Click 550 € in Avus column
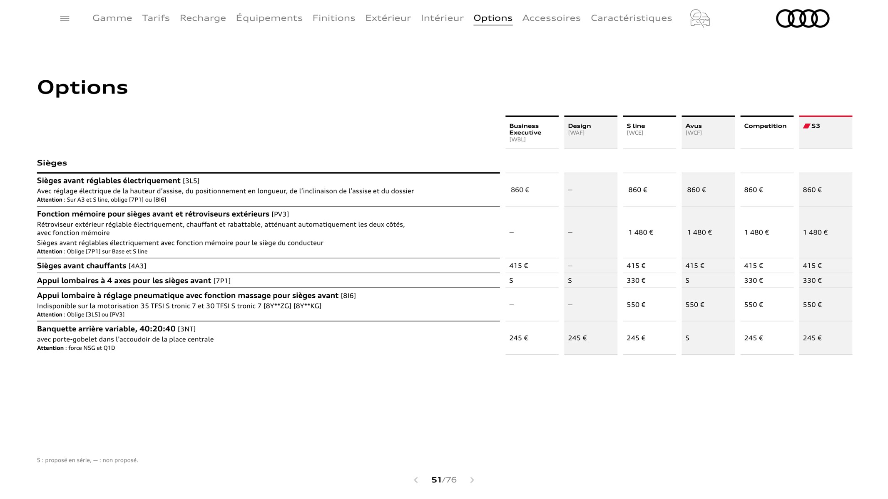 [695, 305]
